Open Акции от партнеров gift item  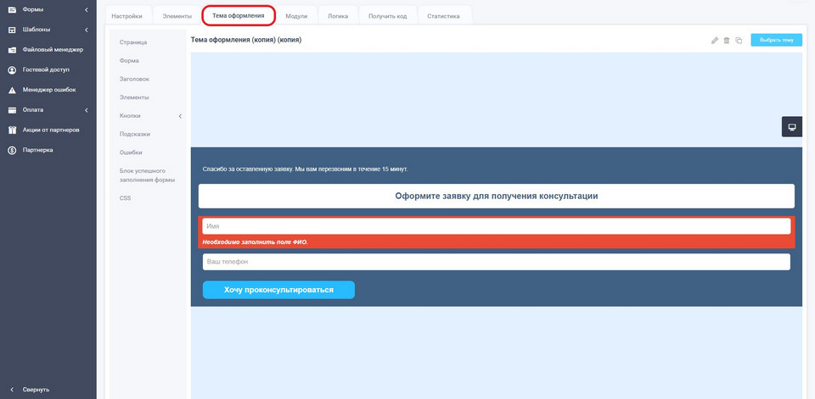click(x=51, y=130)
